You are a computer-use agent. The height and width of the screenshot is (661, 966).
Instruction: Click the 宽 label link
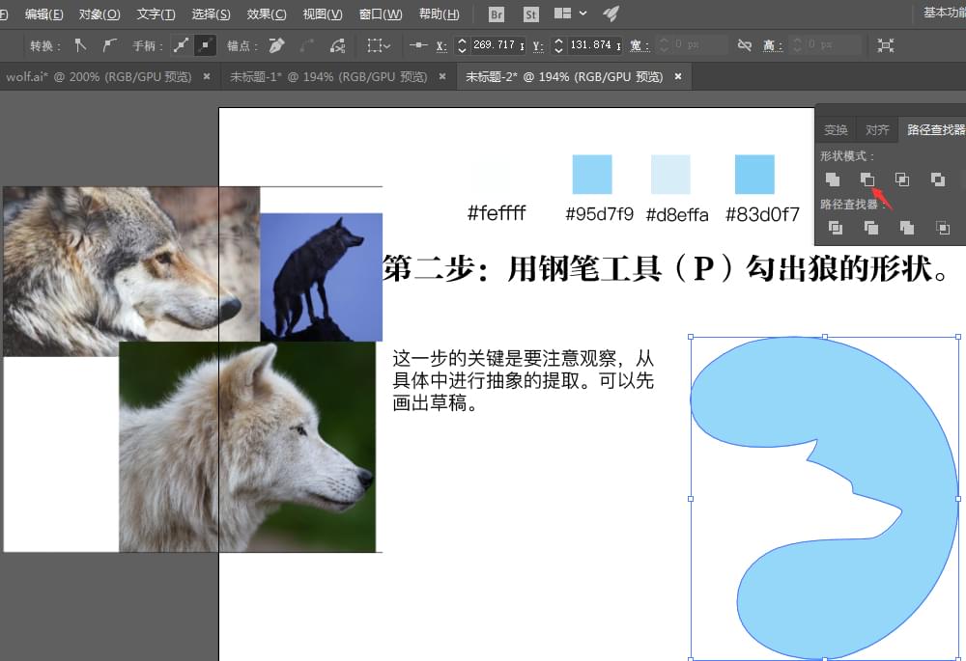click(639, 45)
